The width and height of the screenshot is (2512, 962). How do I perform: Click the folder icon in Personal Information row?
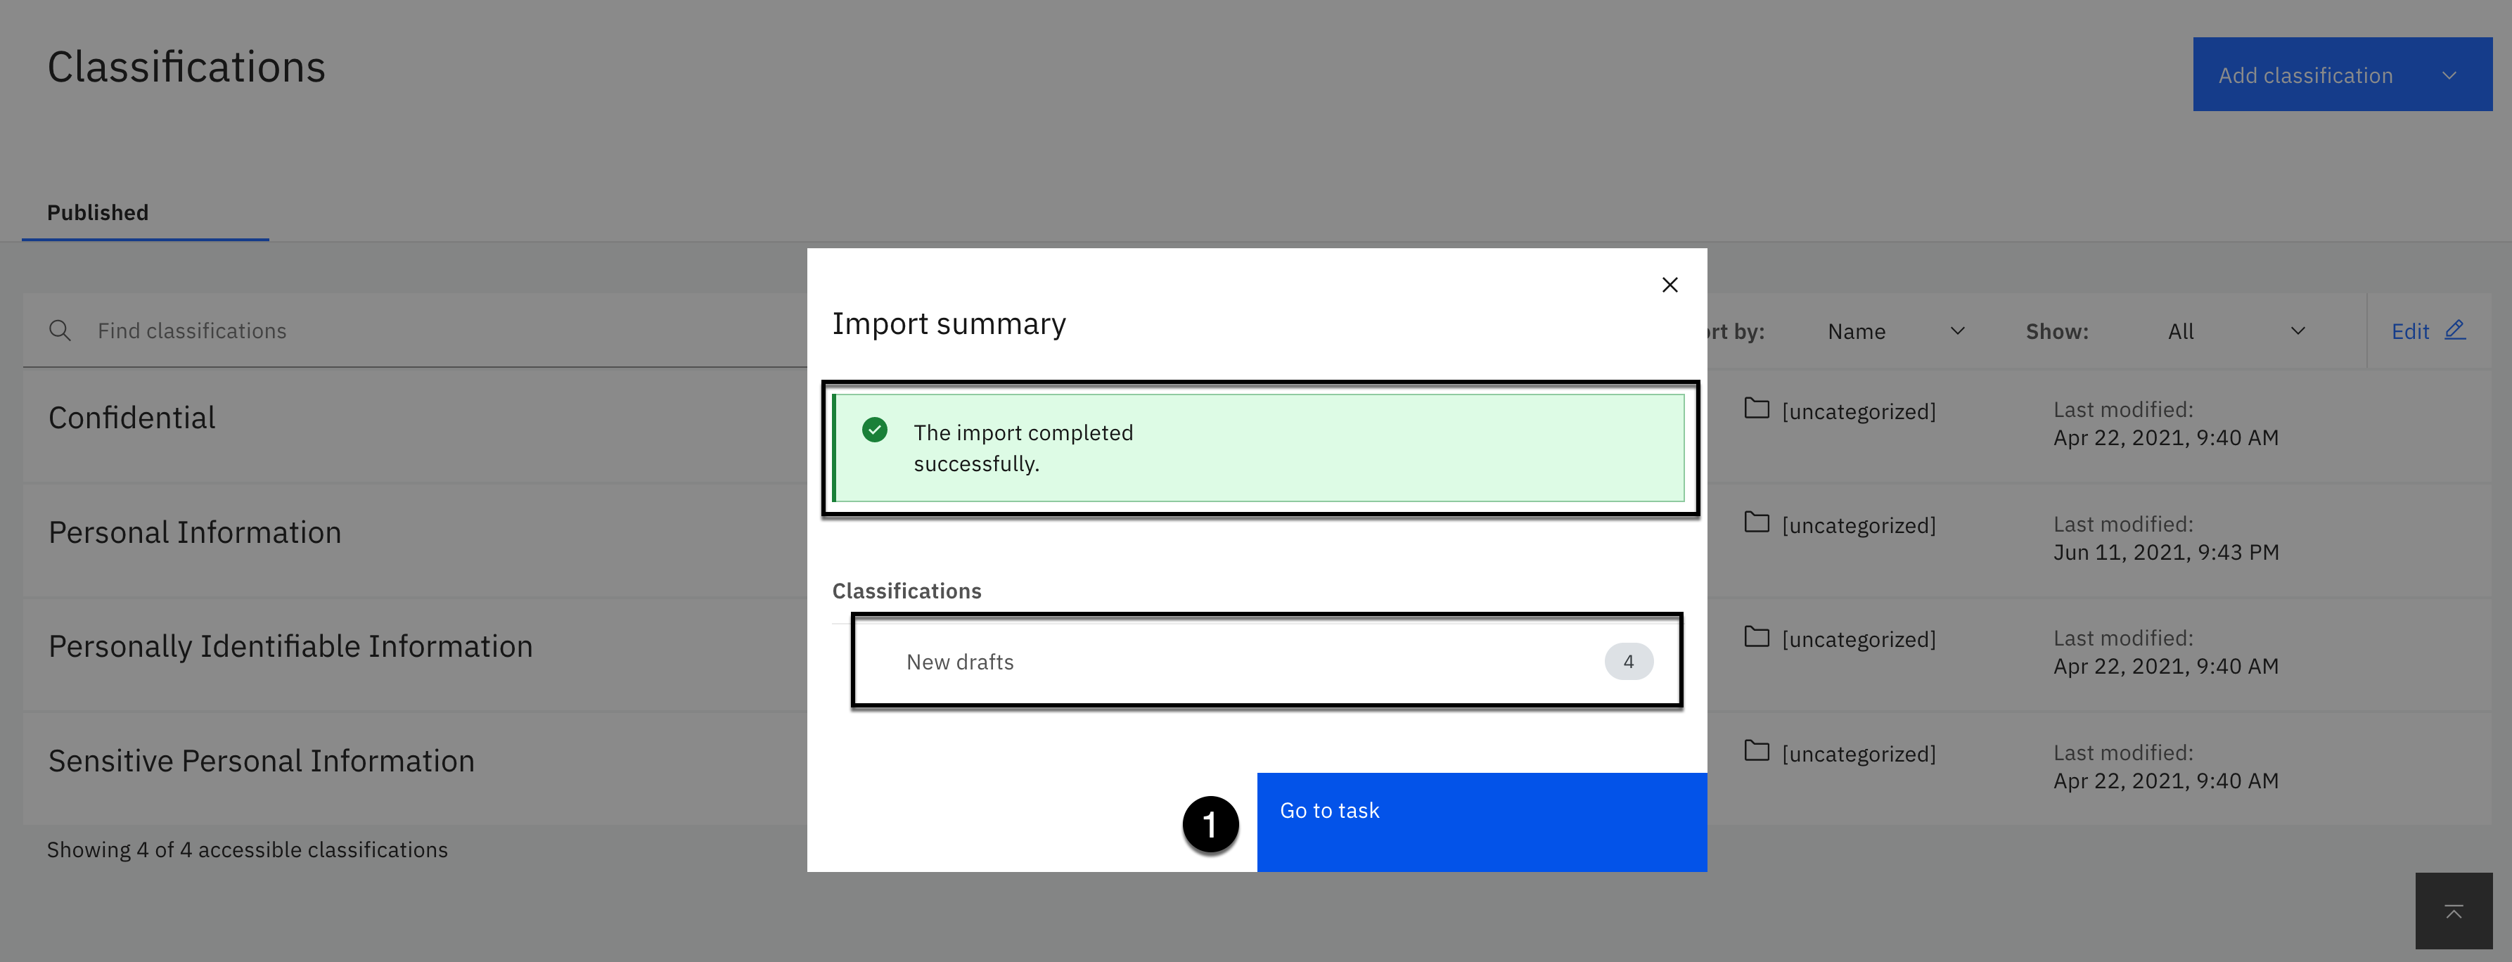pos(1756,522)
